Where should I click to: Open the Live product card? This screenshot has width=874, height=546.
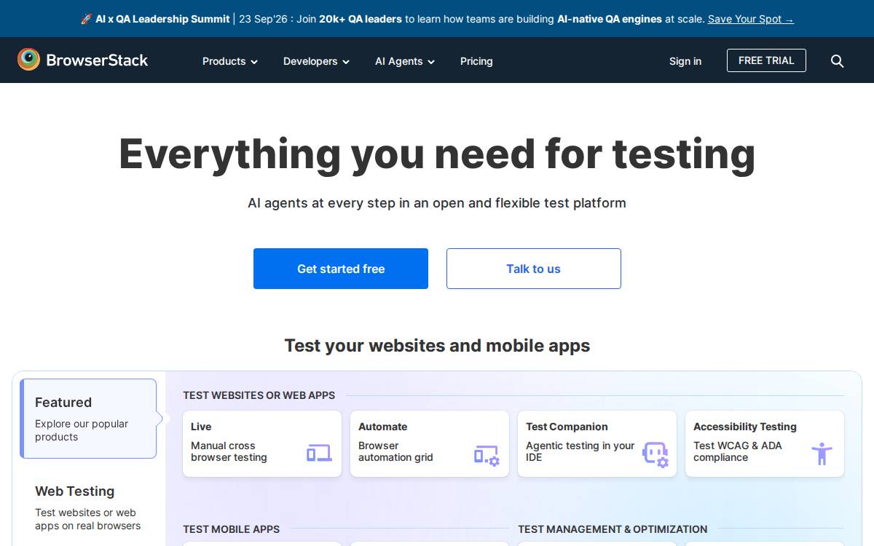262,443
